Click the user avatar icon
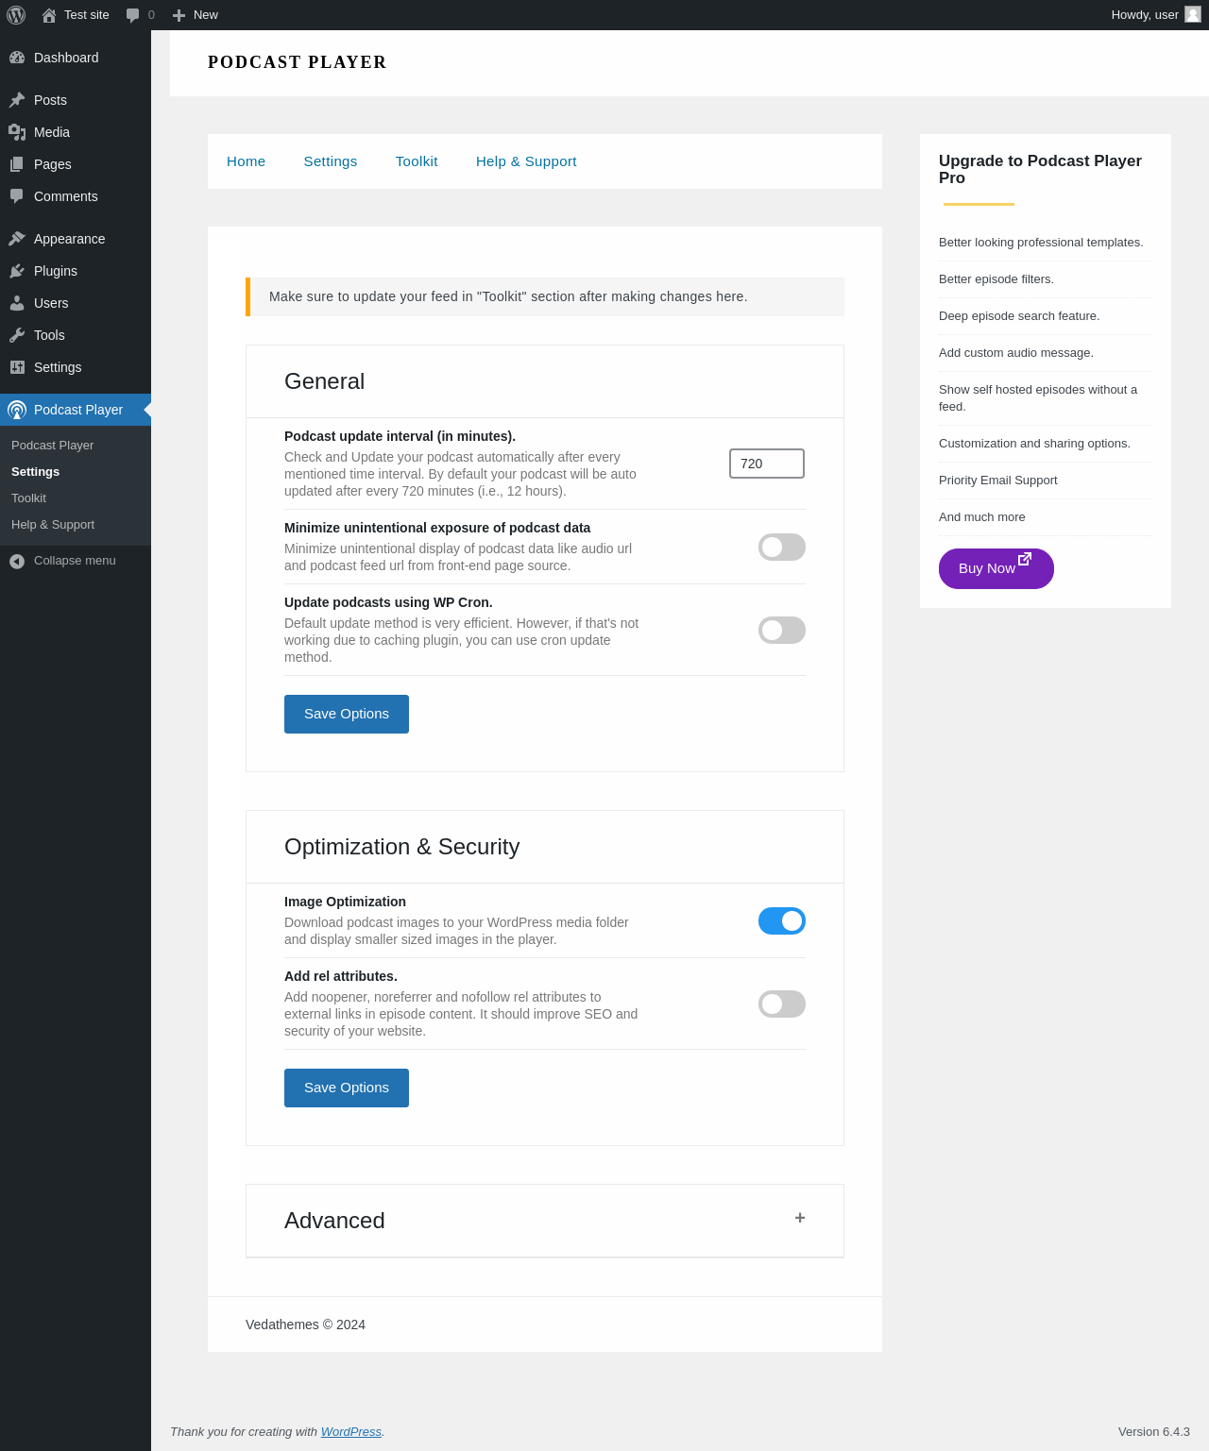1209x1451 pixels. pos(1193,15)
